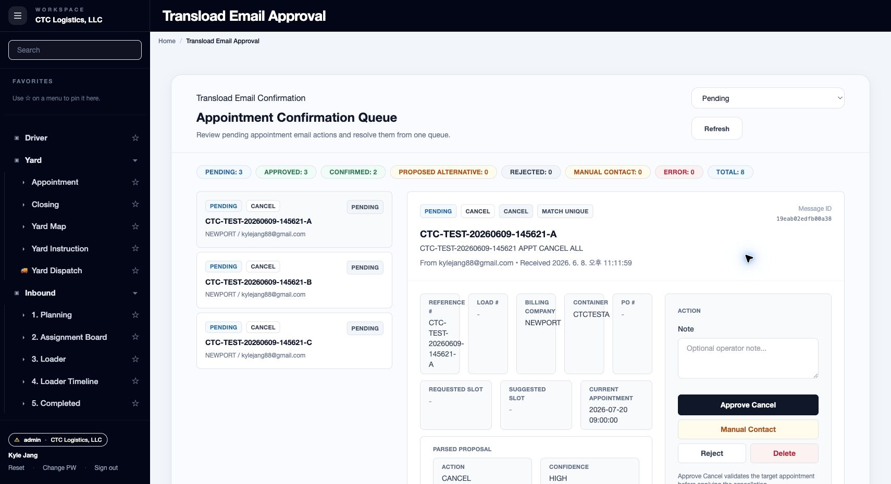891x484 pixels.
Task: Pin 4. Loader Timeline with star
Action: point(135,381)
